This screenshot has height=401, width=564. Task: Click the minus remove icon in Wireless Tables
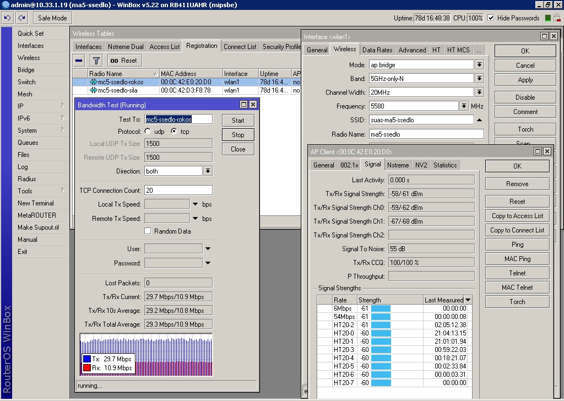click(x=79, y=61)
